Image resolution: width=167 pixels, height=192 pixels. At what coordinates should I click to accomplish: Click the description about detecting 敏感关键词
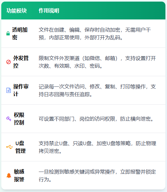pyautogui.click(x=97, y=176)
